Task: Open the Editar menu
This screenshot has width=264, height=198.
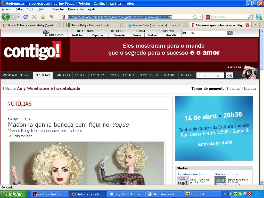Action: [x=19, y=9]
